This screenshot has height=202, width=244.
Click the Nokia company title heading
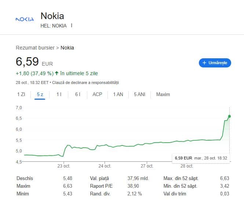click(x=52, y=16)
